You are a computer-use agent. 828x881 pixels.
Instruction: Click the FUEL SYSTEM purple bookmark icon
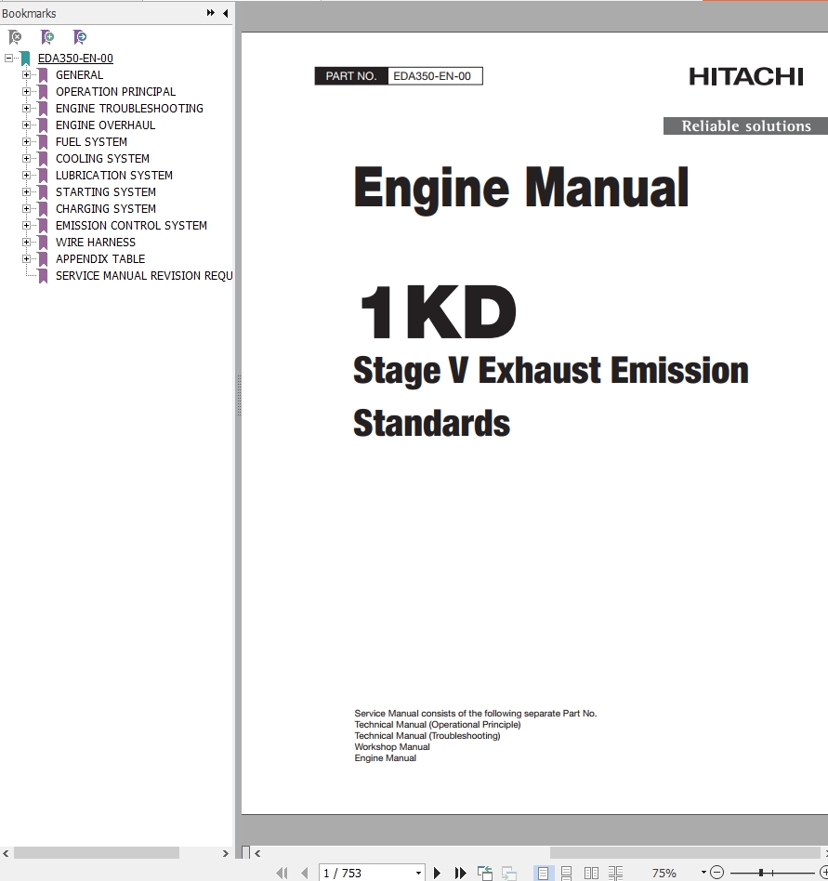[43, 141]
